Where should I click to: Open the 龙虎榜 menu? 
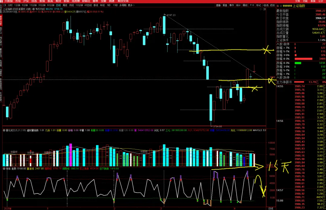click(76, 1)
